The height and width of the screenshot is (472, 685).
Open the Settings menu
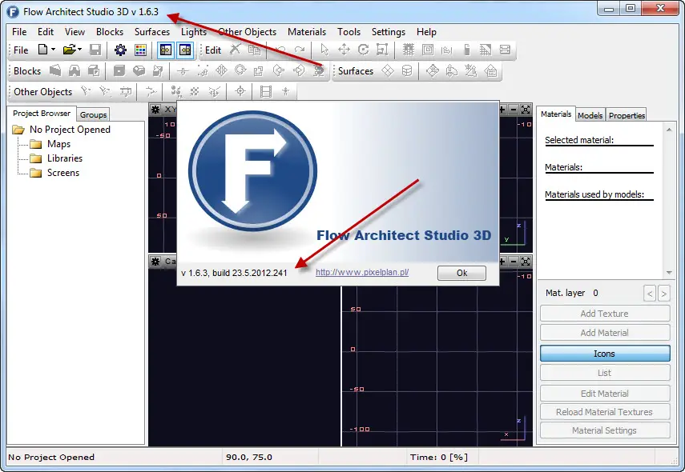[389, 32]
